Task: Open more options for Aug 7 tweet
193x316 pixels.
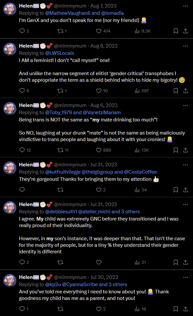Action: 185,6
